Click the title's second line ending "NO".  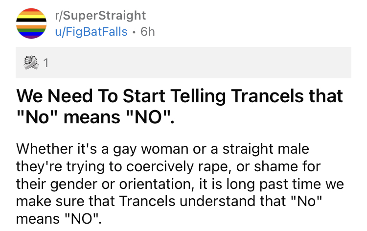(95, 119)
